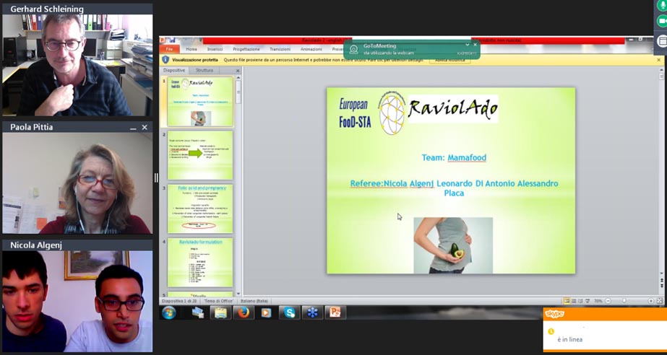The height and width of the screenshot is (355, 667).
Task: Click the Skype 'è in linea' notification
Action: (570, 339)
